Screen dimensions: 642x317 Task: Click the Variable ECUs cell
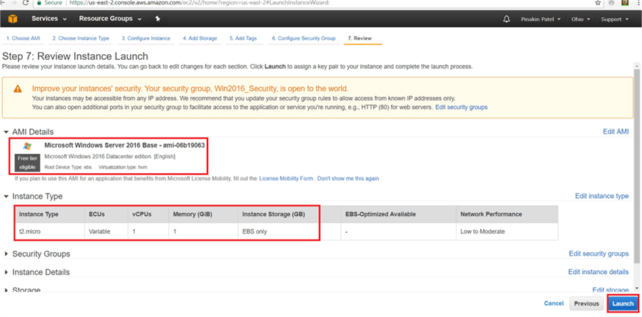[106, 232]
